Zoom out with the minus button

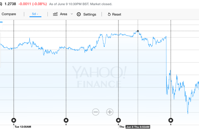[96, 112]
